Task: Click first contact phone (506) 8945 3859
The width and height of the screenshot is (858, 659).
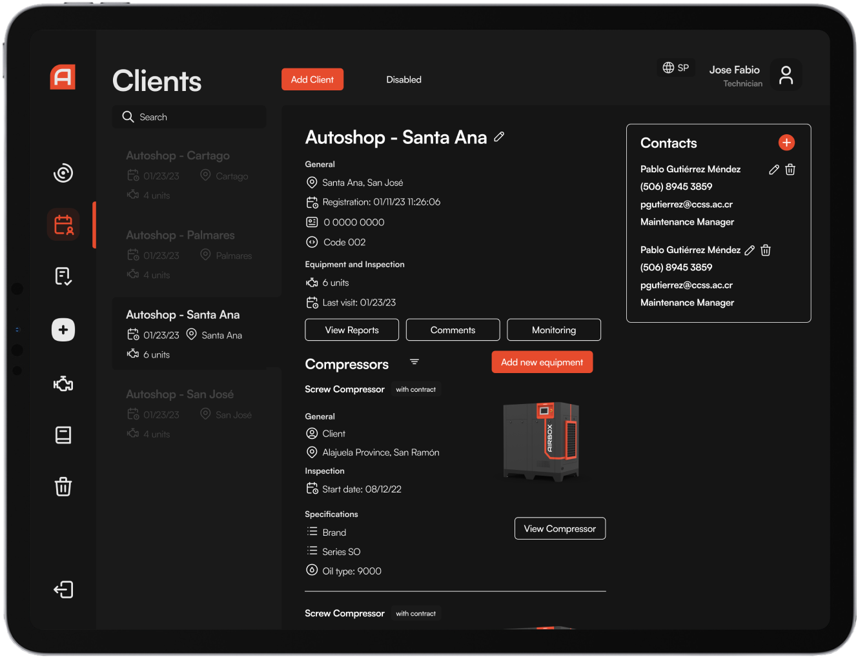Action: (676, 187)
